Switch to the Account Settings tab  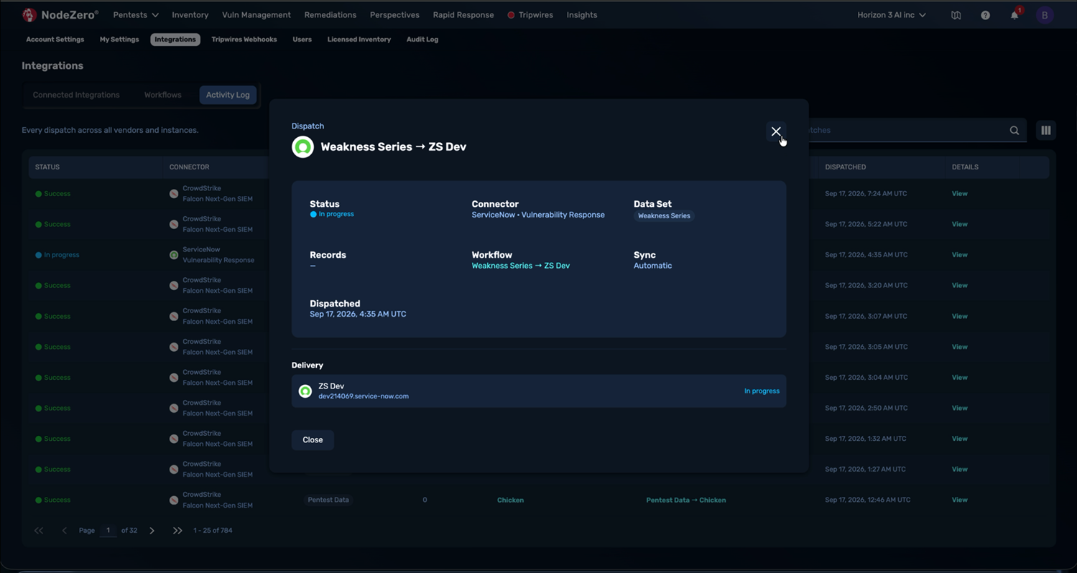point(55,39)
